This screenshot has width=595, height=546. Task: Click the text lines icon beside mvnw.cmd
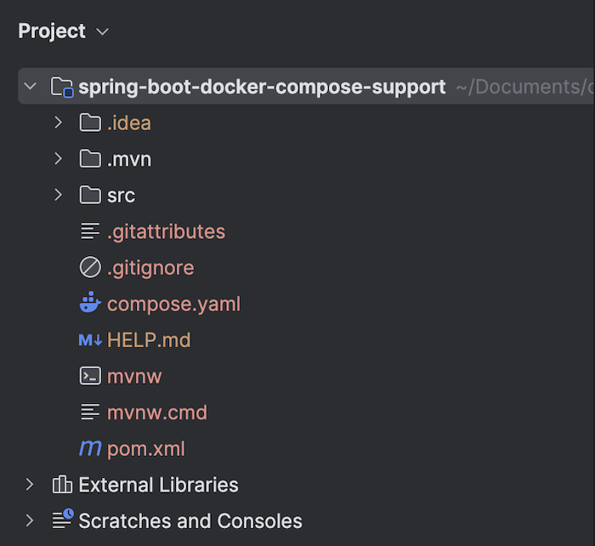tap(90, 412)
